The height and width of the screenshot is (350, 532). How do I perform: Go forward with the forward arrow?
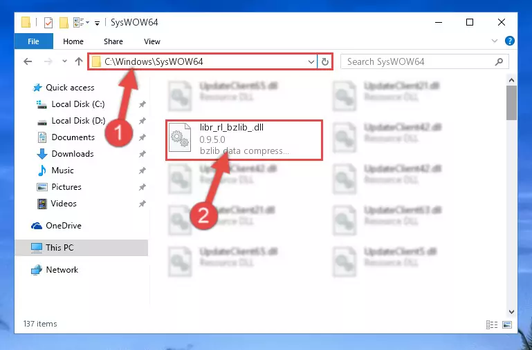48,61
